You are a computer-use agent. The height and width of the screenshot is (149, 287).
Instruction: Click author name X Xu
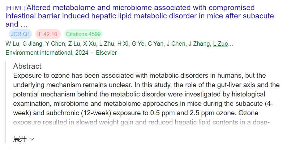90,44
